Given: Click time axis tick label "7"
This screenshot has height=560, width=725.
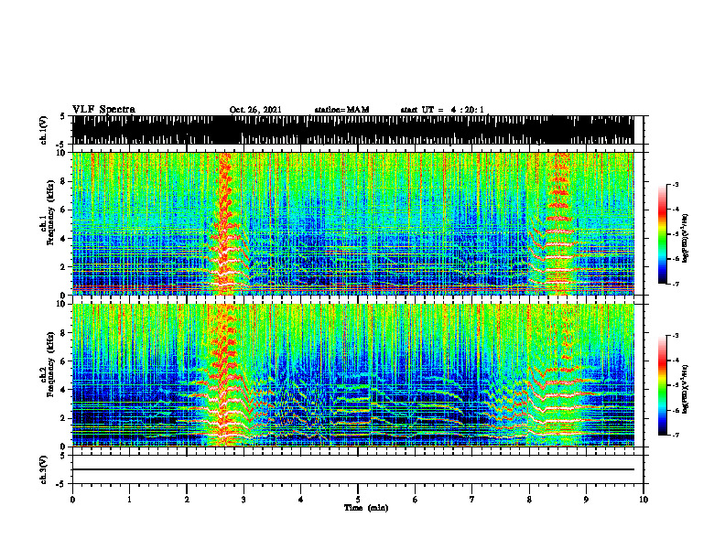Looking at the screenshot, I should click(x=472, y=500).
